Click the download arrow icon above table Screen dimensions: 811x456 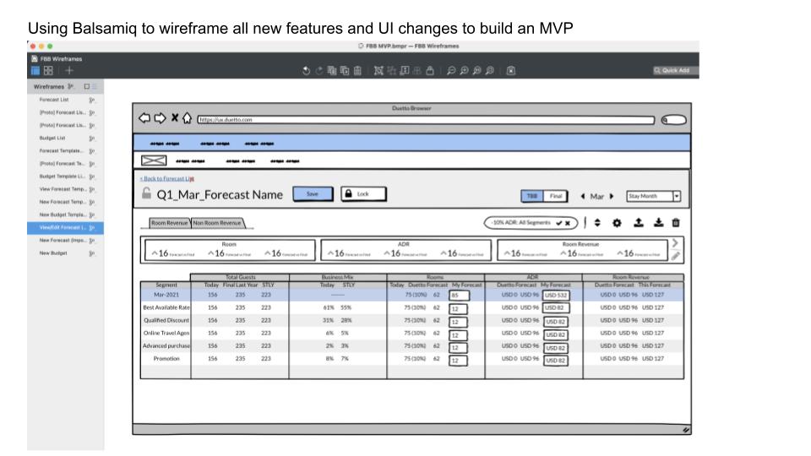(x=656, y=223)
